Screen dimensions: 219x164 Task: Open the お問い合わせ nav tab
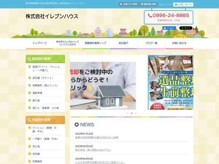(x=179, y=43)
